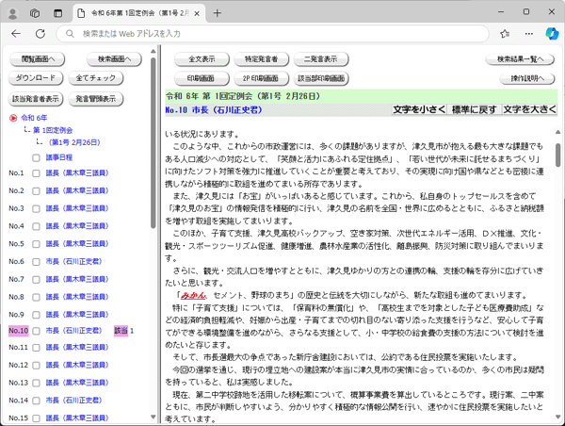Make text smaller with 文字を小さく
Image resolution: width=565 pixels, height=426 pixels.
pyautogui.click(x=419, y=109)
